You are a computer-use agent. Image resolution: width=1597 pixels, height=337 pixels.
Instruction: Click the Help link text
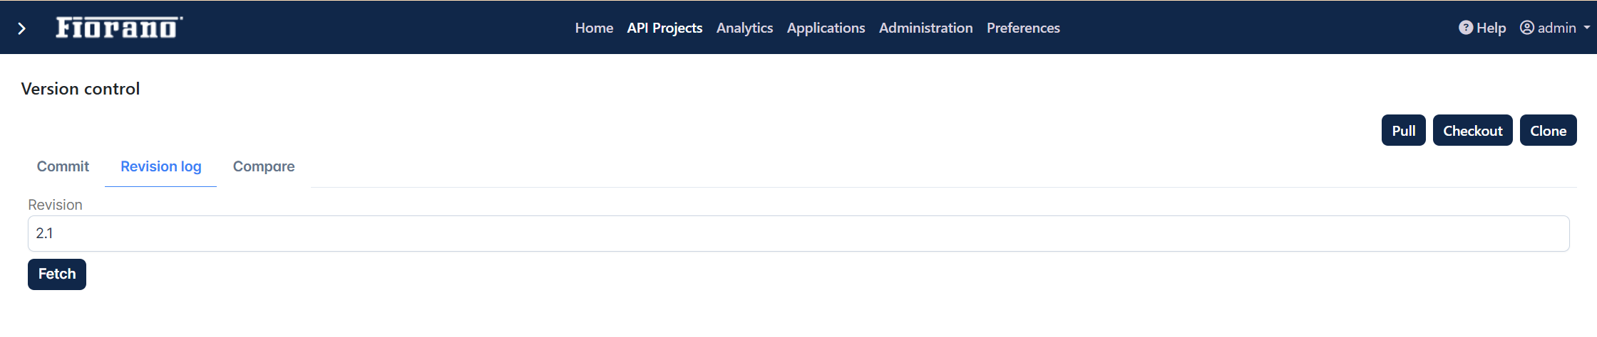click(x=1491, y=28)
